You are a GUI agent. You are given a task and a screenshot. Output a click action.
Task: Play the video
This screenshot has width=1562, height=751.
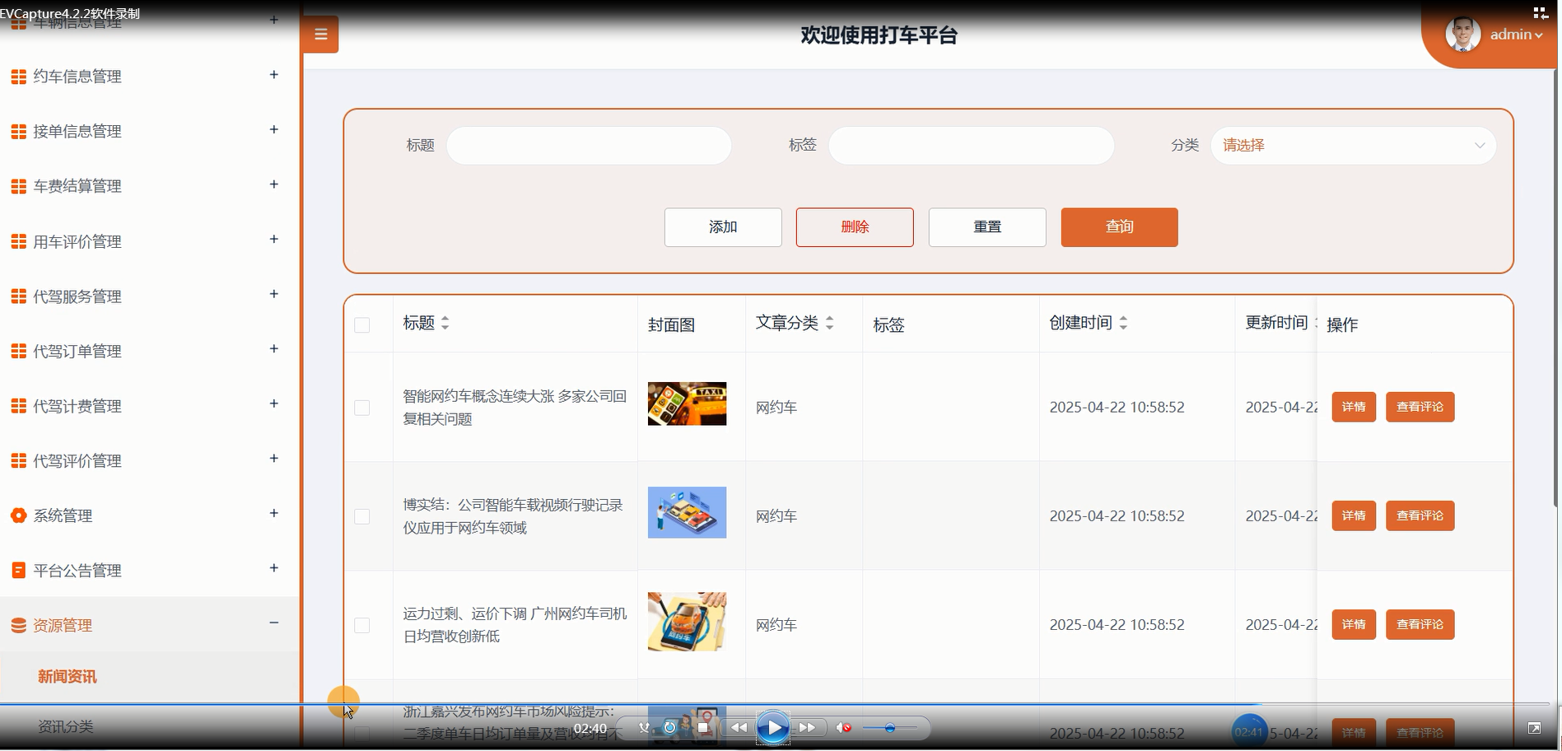click(772, 728)
